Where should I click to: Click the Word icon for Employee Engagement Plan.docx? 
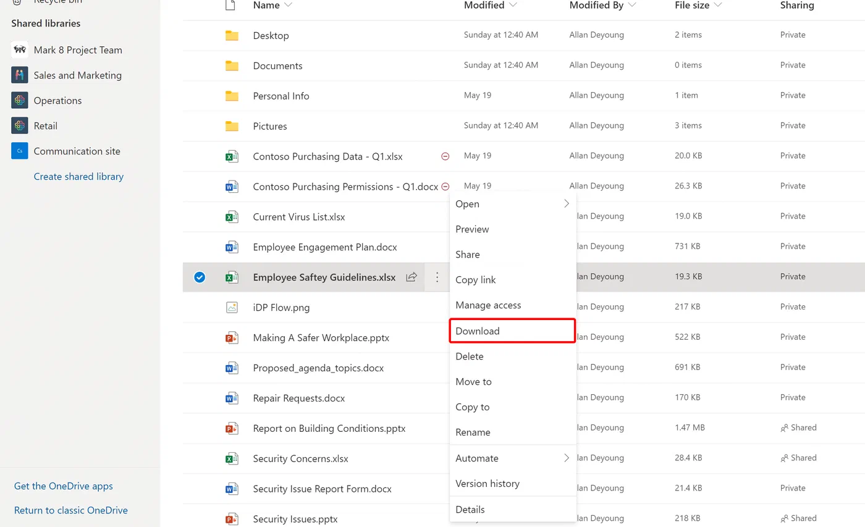click(232, 247)
